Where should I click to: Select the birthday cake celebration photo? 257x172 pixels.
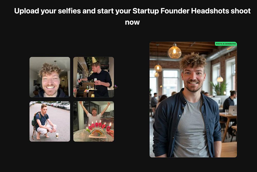point(94,121)
